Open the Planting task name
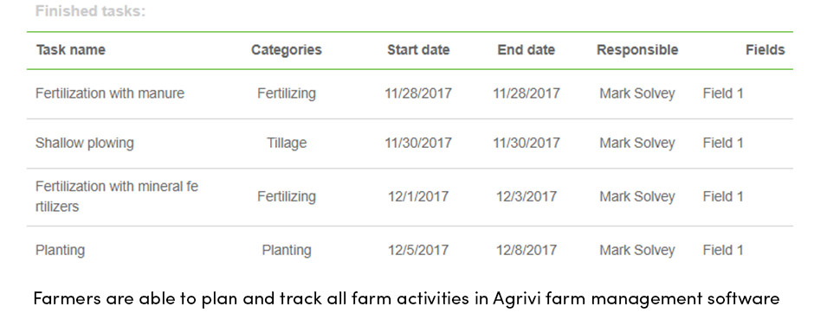This screenshot has width=814, height=313. click(x=61, y=250)
